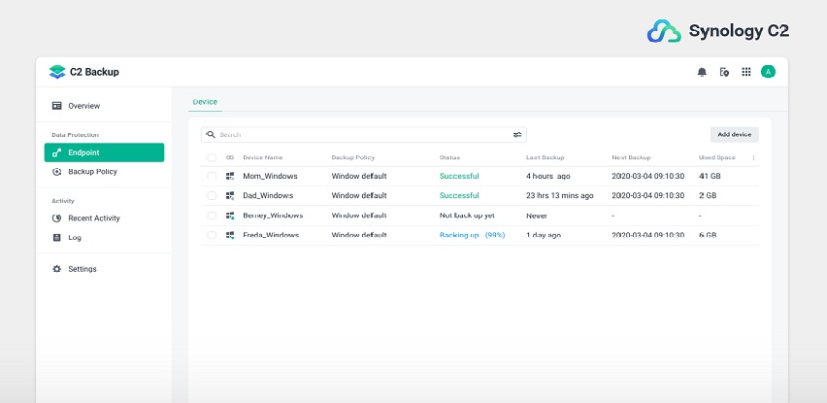Image resolution: width=827 pixels, height=403 pixels.
Task: Tick the checkbox for Mom_Windows
Action: coord(212,176)
